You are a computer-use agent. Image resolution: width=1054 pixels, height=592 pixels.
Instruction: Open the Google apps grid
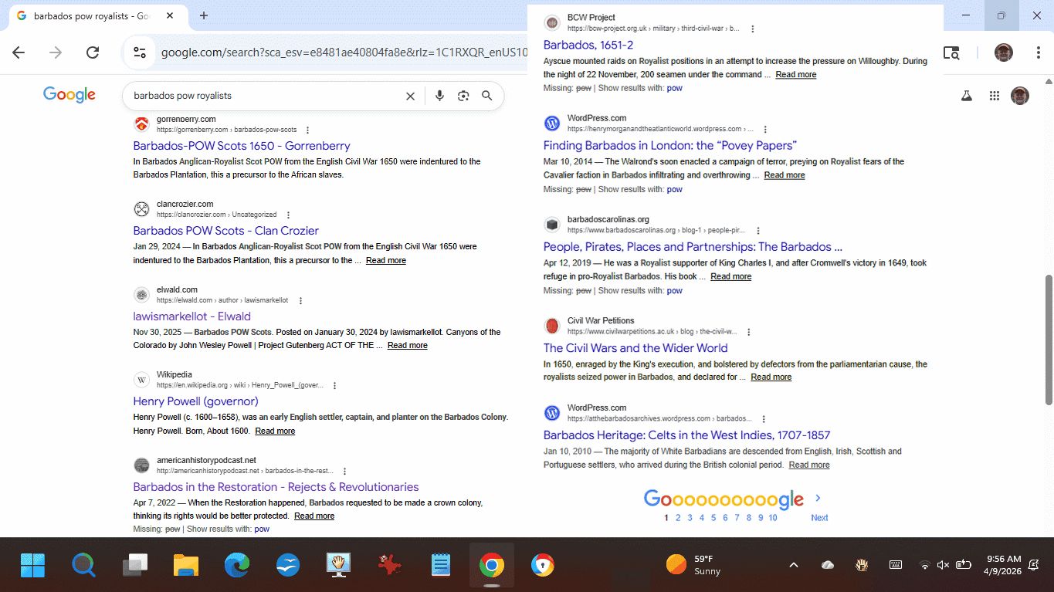tap(995, 96)
